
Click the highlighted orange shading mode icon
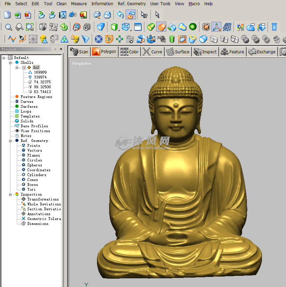[161, 27]
